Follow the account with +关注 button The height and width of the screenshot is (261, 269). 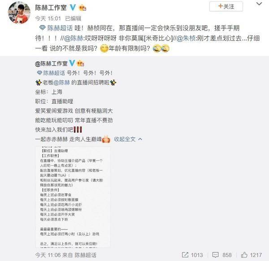point(226,7)
